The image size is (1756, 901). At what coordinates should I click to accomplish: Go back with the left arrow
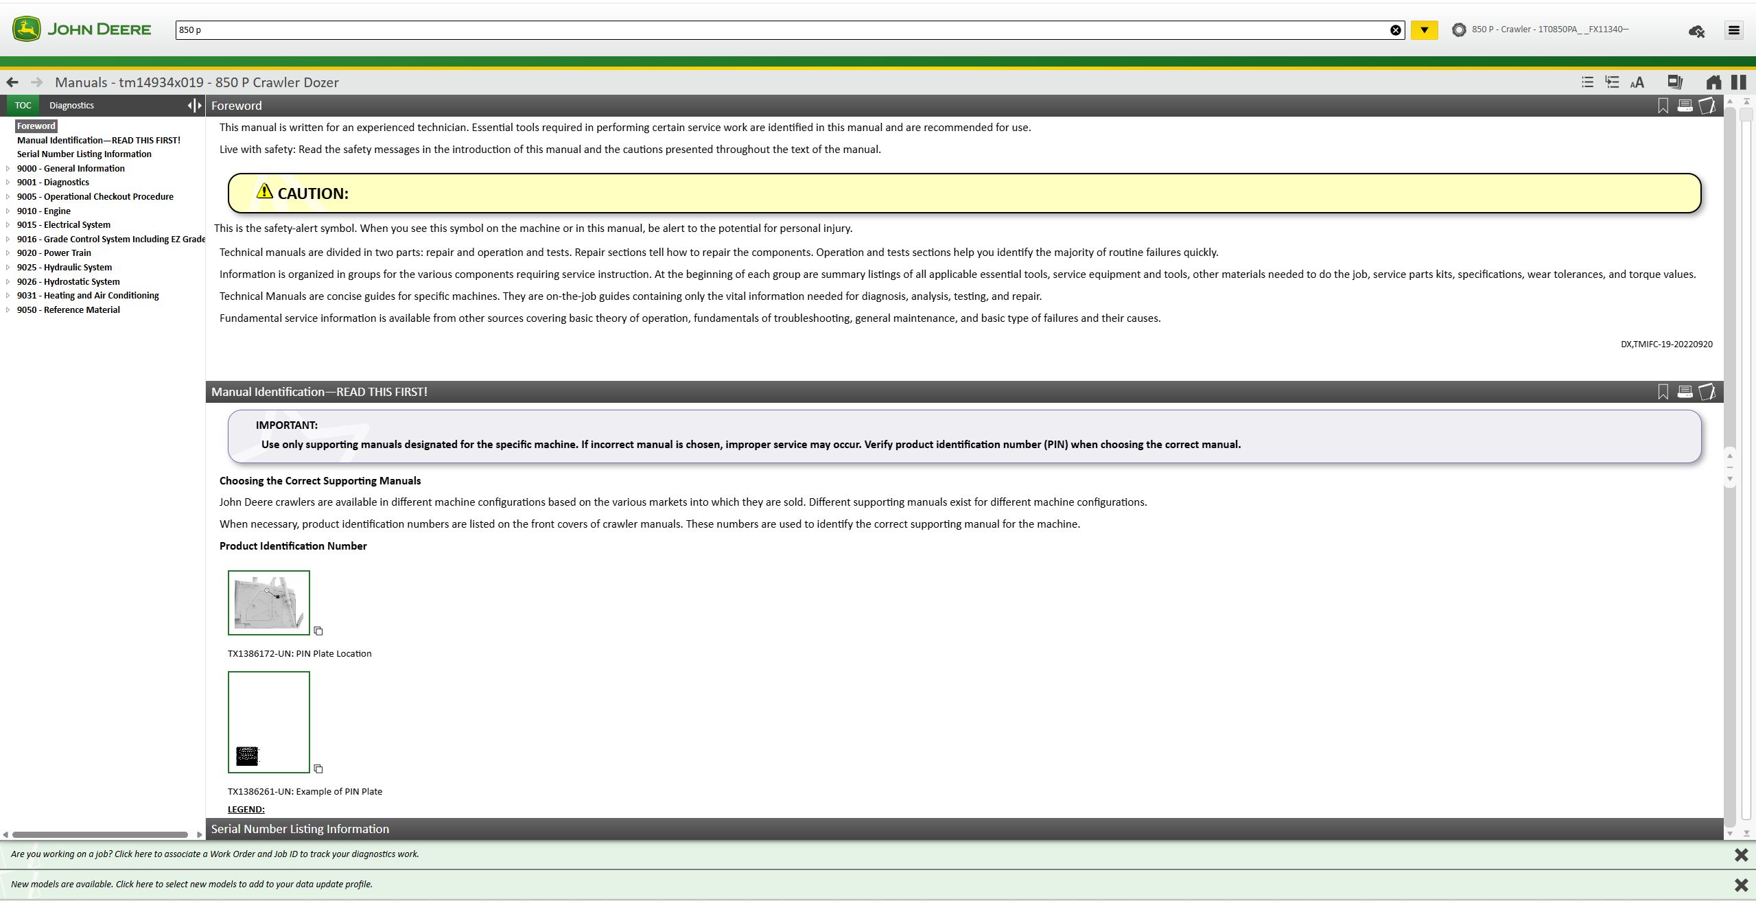(12, 82)
